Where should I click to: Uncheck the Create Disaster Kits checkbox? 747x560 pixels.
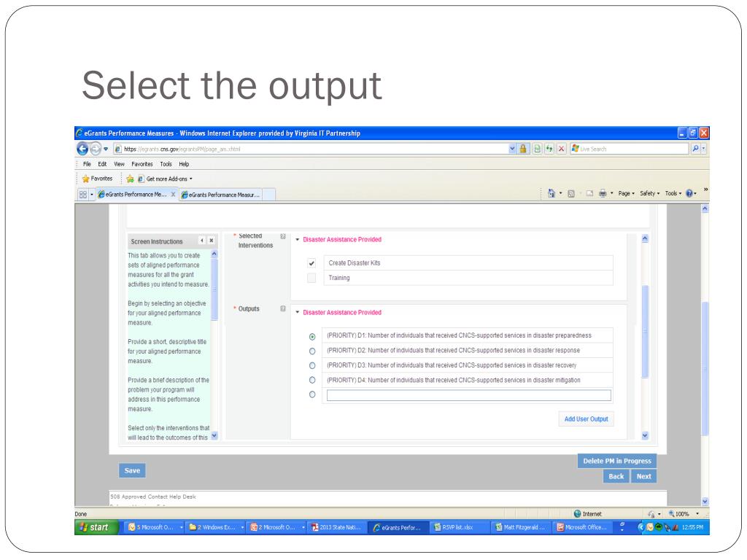[311, 262]
